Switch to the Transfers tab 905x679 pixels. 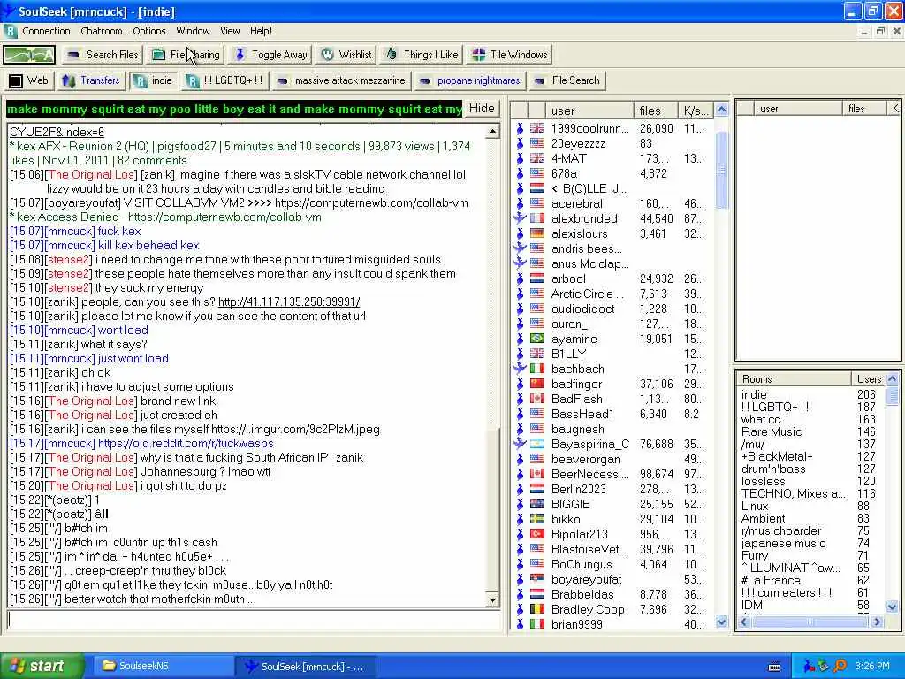coord(91,80)
